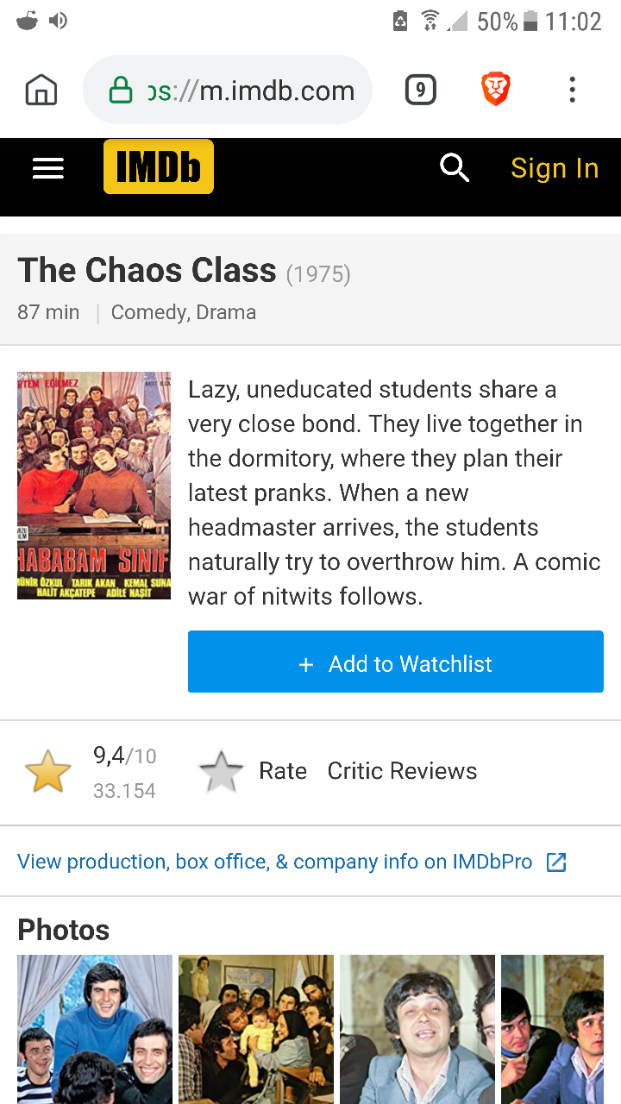Open The Chaos Class movie poster
The height and width of the screenshot is (1104, 621).
94,486
